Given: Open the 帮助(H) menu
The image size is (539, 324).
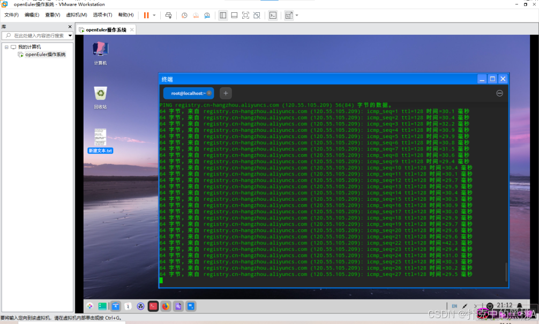Looking at the screenshot, I should click(126, 15).
